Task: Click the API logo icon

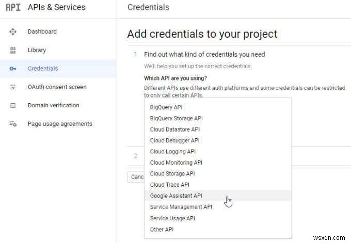Action: coord(13,8)
